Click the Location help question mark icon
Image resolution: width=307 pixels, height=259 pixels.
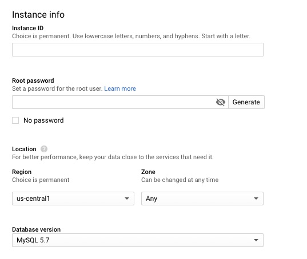[44, 149]
